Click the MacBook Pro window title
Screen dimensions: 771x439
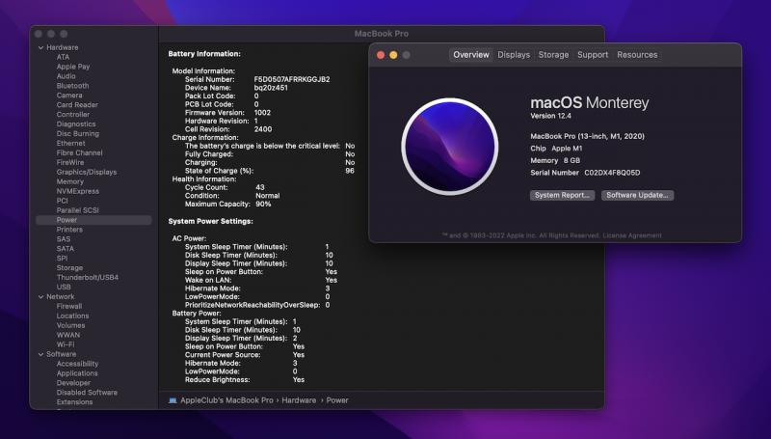382,34
